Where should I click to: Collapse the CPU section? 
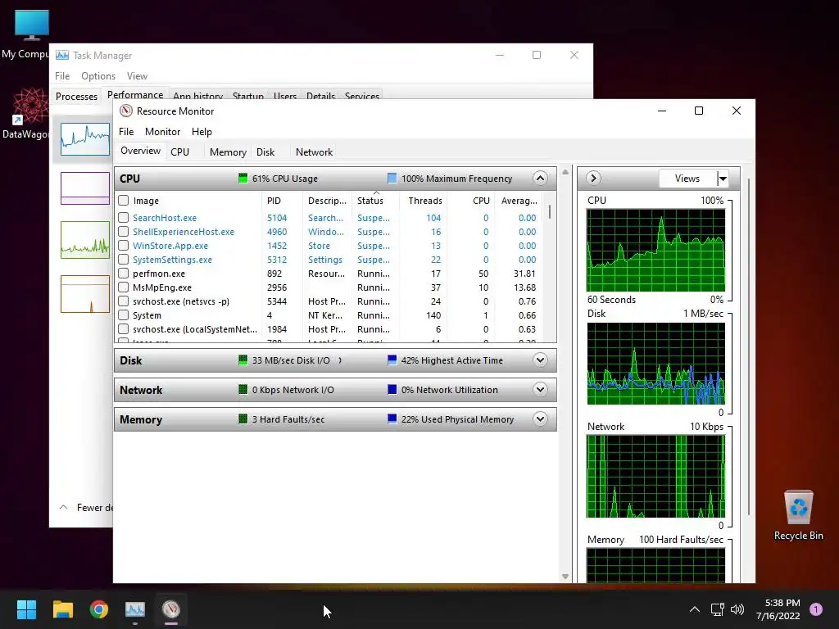point(541,178)
